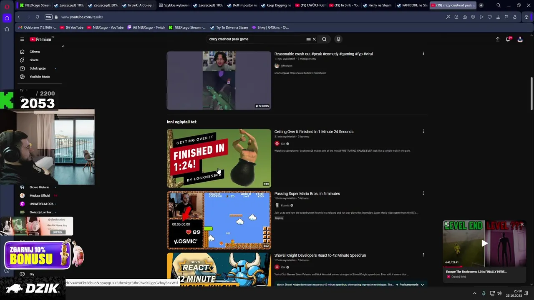The width and height of the screenshot is (534, 300).
Task: Open Super Mario Bros speedrun thumbnail
Action: pos(219,220)
